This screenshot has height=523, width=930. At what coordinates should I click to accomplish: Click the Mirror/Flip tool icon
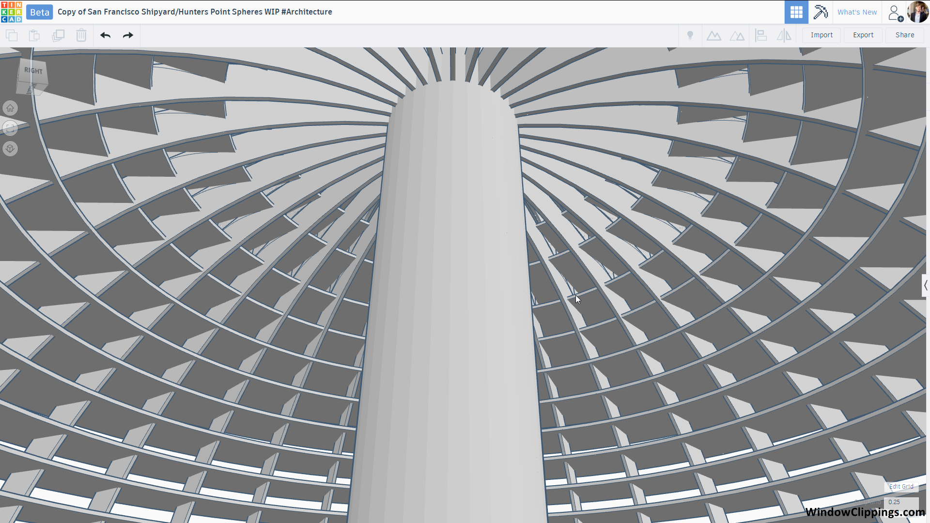point(784,35)
